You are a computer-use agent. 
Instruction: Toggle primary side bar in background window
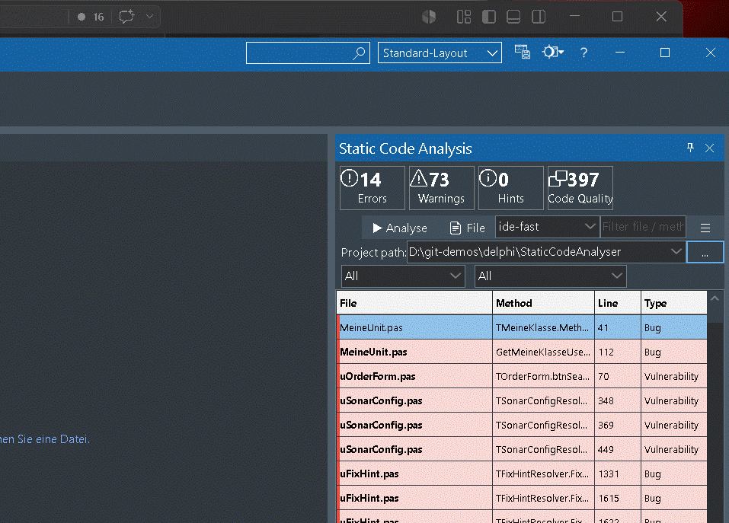coord(488,17)
